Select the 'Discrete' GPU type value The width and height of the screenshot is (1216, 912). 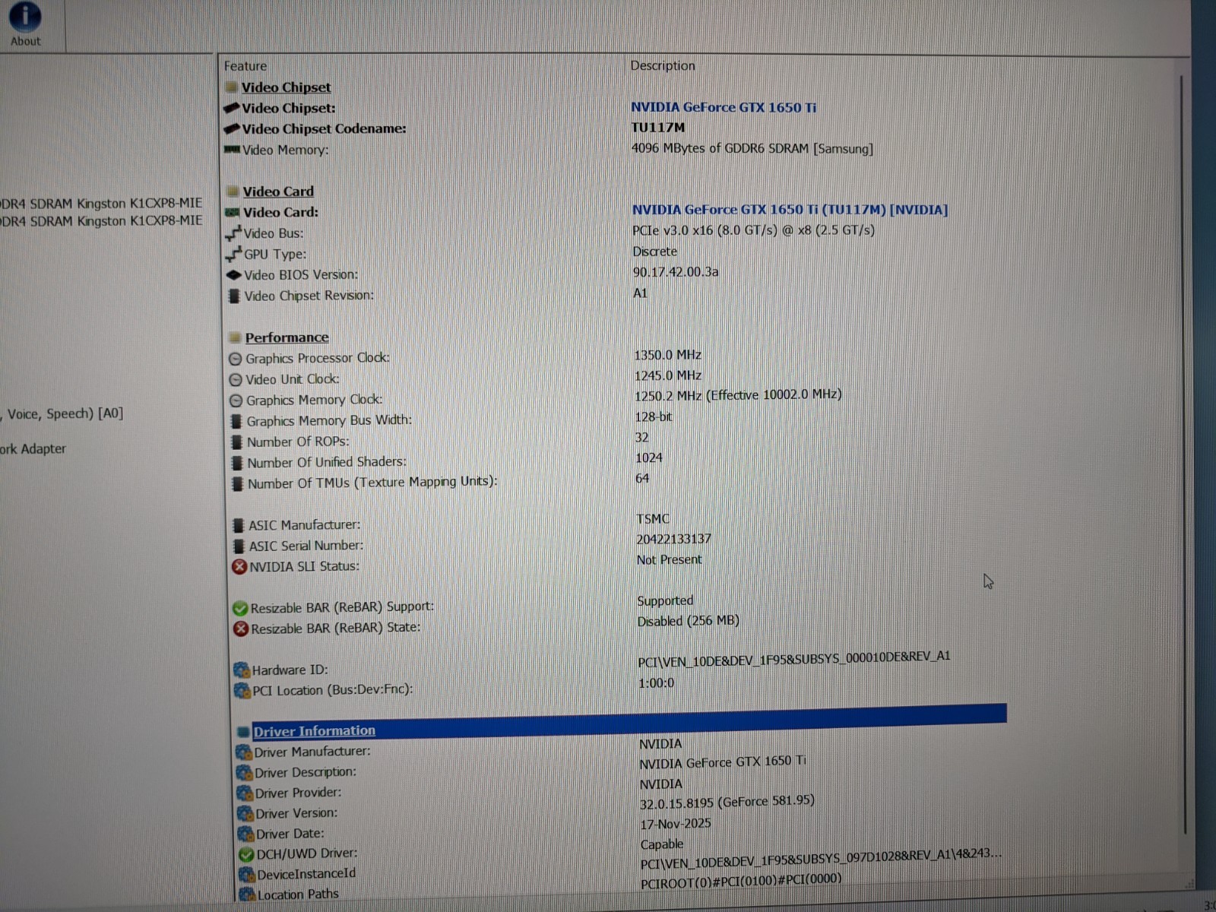pos(654,252)
